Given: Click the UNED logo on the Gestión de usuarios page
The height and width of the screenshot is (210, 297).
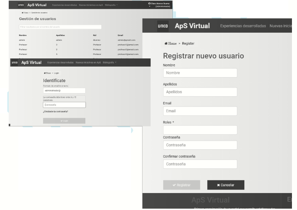Looking at the screenshot, I should pyautogui.click(x=21, y=5).
